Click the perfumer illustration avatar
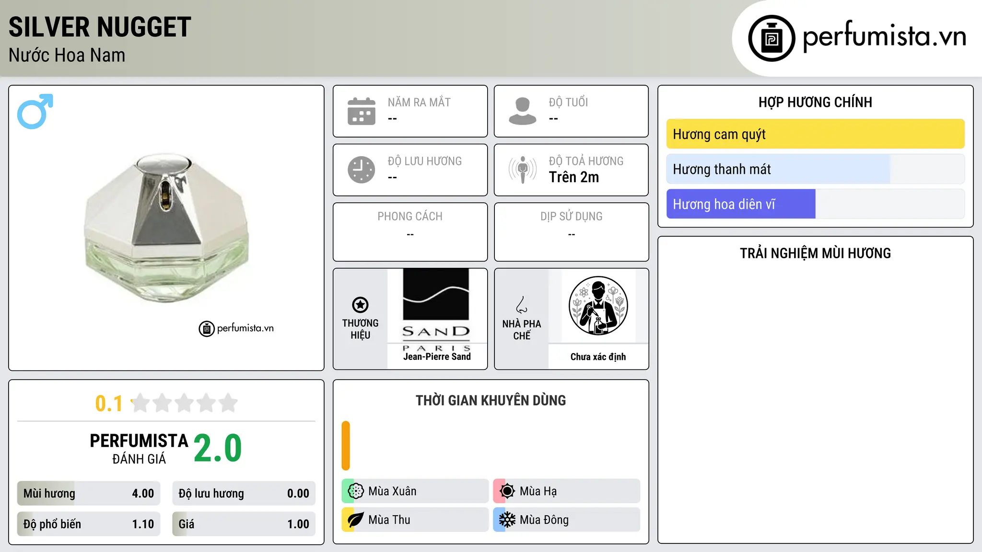This screenshot has height=552, width=982. tap(598, 306)
